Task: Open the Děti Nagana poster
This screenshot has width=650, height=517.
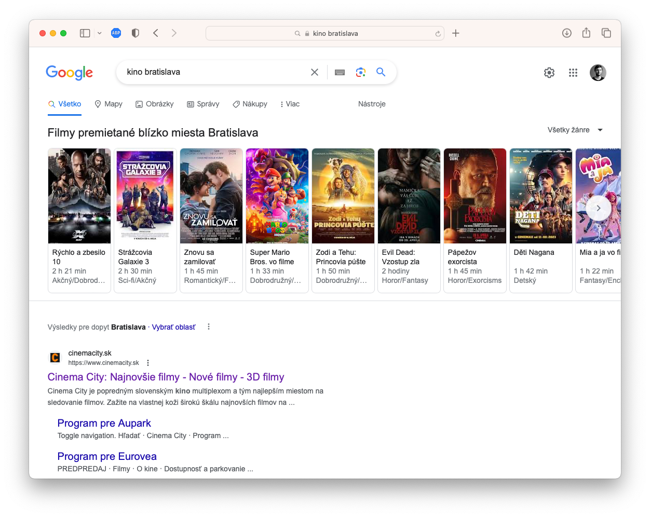Action: click(x=541, y=196)
